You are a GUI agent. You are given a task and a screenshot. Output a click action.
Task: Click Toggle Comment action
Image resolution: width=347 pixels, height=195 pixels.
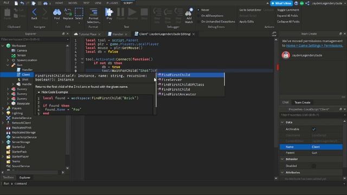tap(288, 10)
